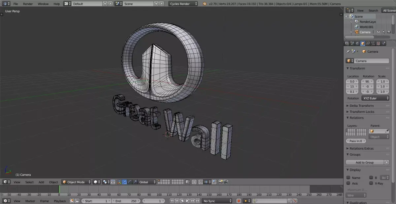Screen dimensions: 396x204
Task: Open the No Sync playback dropdown
Action: tap(217, 201)
